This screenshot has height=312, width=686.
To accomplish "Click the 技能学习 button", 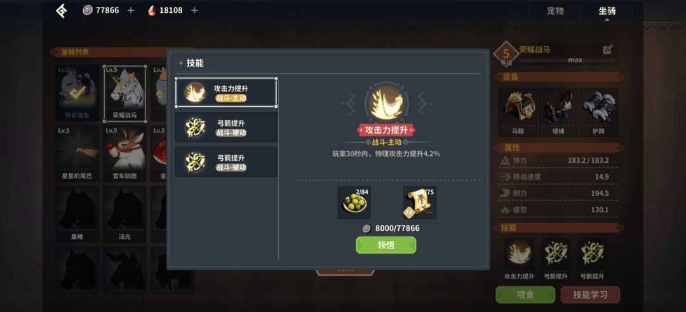I will click(x=590, y=295).
